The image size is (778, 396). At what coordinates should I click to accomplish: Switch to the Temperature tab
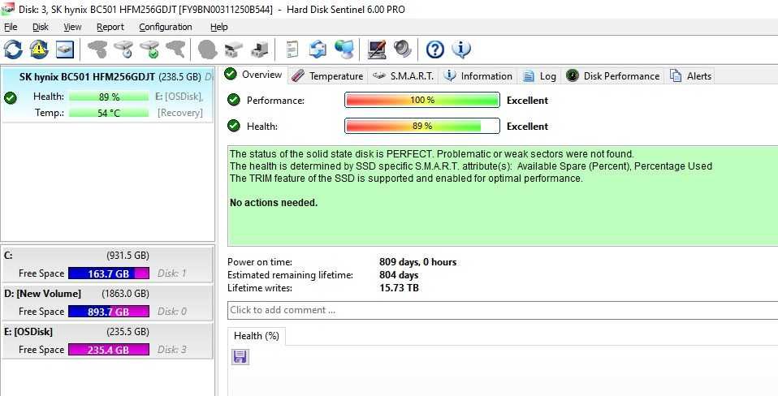pos(327,75)
